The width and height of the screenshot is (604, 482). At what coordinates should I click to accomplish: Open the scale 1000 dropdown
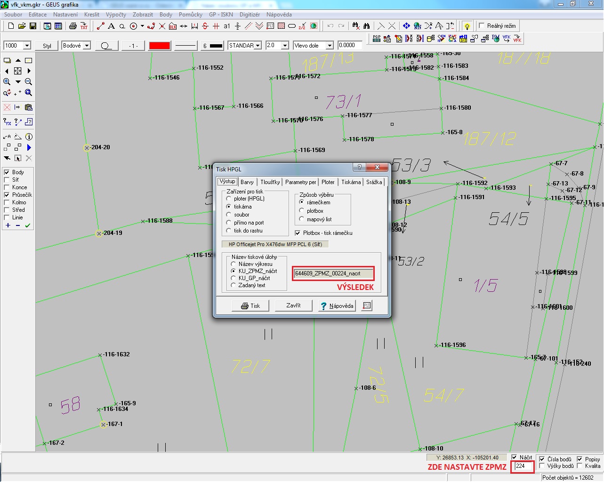[x=27, y=46]
